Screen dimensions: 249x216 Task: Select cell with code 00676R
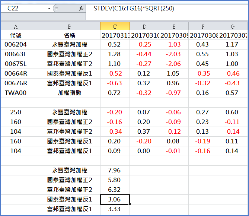click(x=20, y=83)
